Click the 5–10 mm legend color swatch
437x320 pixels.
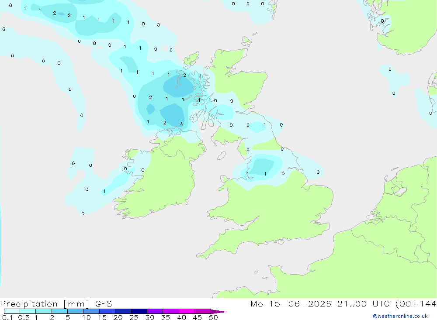[76, 311]
